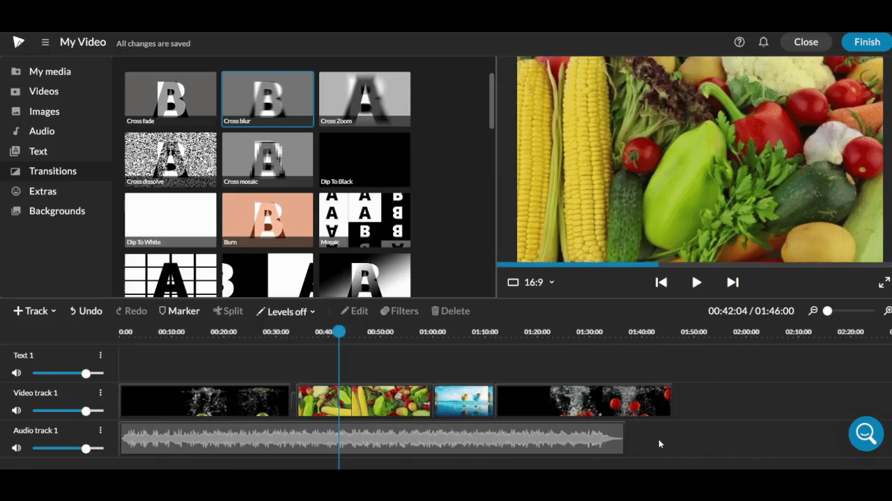This screenshot has width=892, height=501.
Task: Open the add Track dropdown
Action: [35, 311]
